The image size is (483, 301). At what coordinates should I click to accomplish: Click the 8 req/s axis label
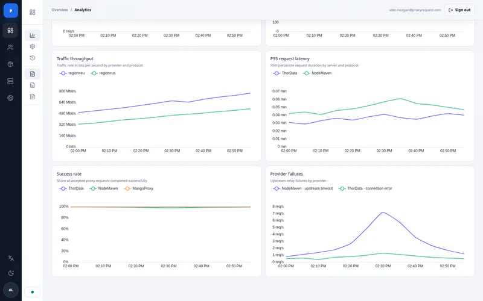(278, 206)
